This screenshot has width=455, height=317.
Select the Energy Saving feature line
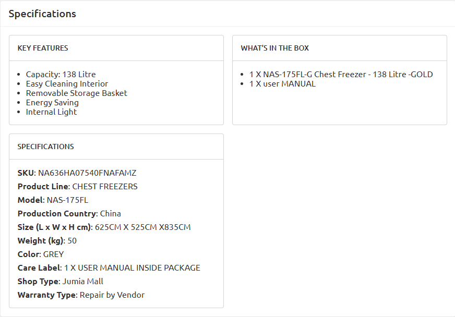coord(52,103)
